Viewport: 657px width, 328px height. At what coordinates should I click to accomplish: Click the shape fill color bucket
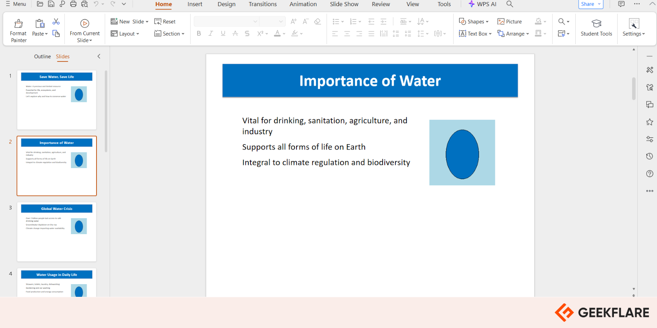[x=538, y=21]
